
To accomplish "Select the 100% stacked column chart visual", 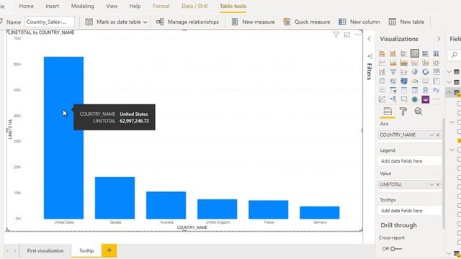I will [x=436, y=53].
